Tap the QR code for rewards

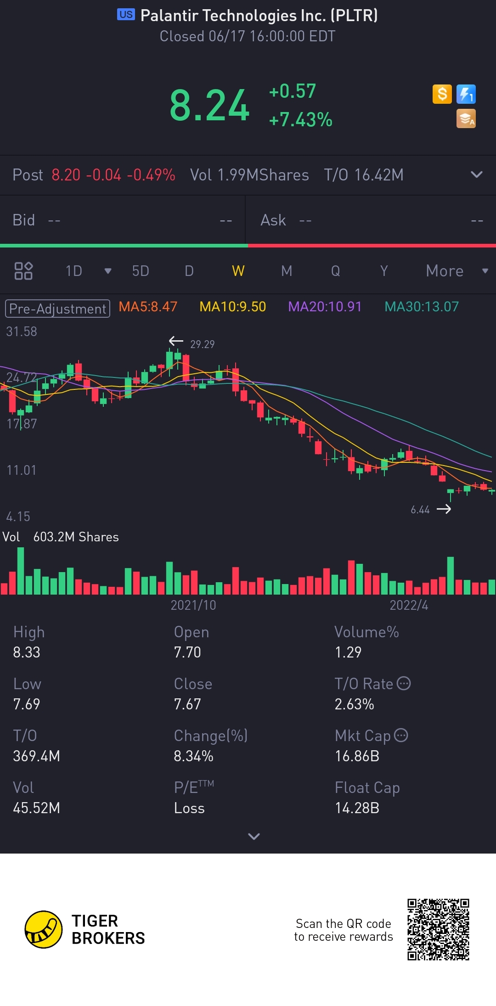pyautogui.click(x=438, y=930)
